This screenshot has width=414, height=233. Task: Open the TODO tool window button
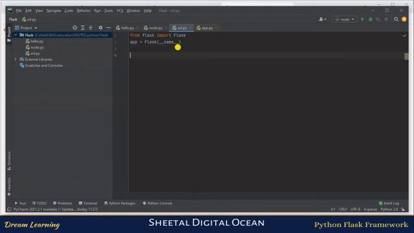[39, 203]
